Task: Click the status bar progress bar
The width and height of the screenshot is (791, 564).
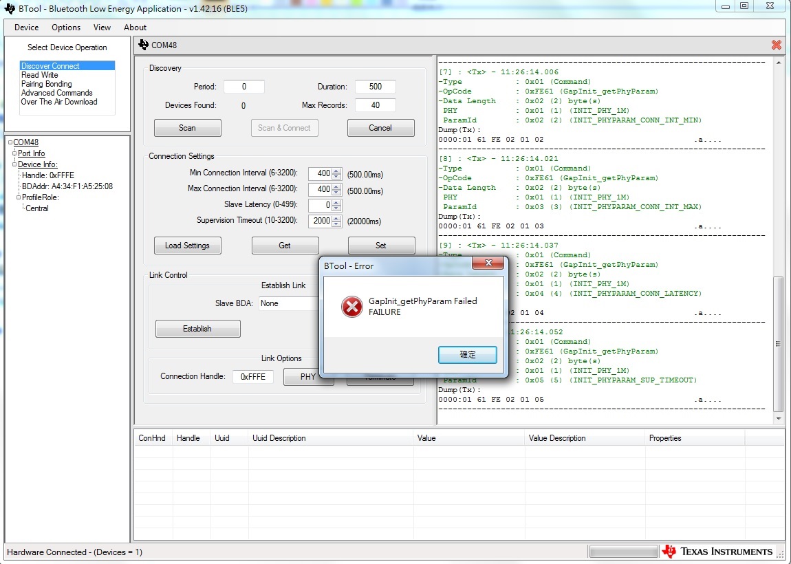Action: [624, 552]
